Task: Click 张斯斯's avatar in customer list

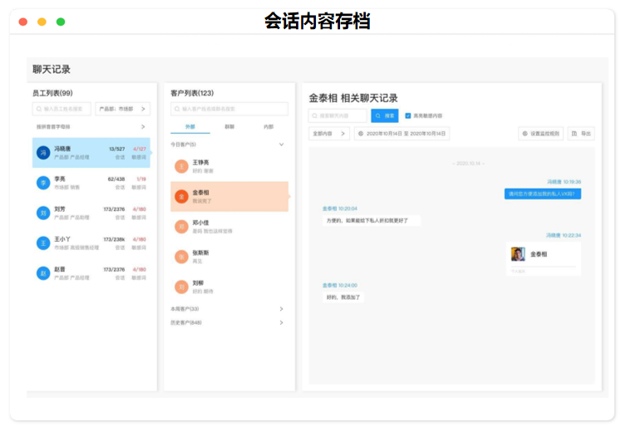Action: coord(181,257)
